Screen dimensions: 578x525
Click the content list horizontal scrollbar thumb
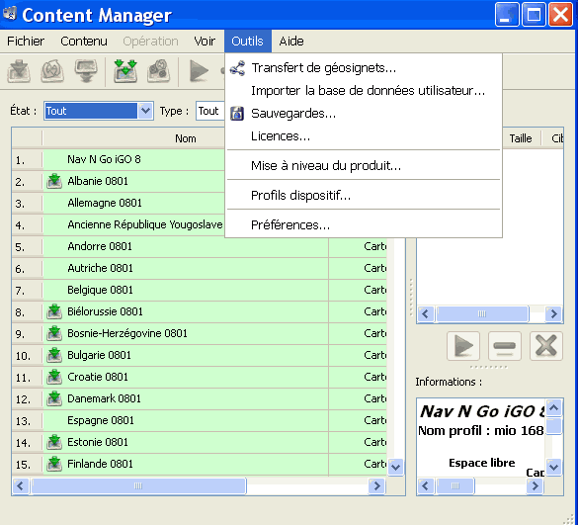pos(138,485)
